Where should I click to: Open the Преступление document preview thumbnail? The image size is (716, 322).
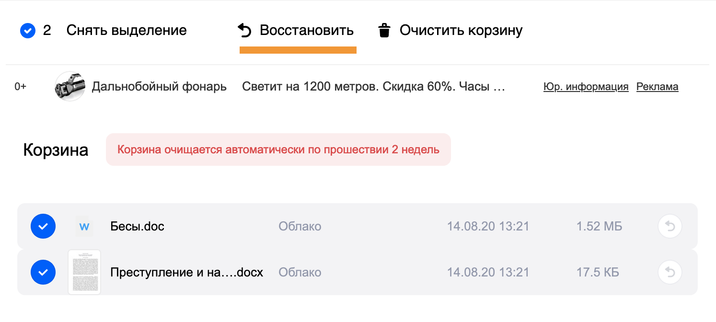(x=84, y=272)
